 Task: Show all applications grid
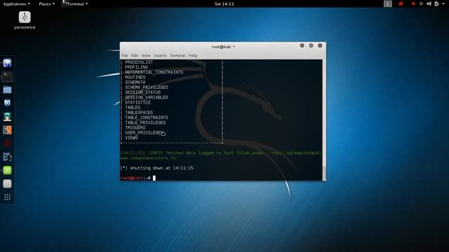(7, 197)
